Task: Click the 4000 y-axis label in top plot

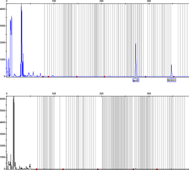Action: (3, 9)
